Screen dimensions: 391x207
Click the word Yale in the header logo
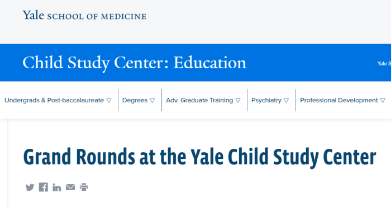coord(34,15)
